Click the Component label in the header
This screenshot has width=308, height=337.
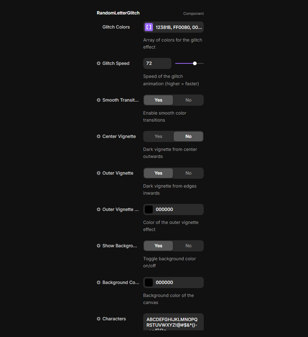[193, 14]
